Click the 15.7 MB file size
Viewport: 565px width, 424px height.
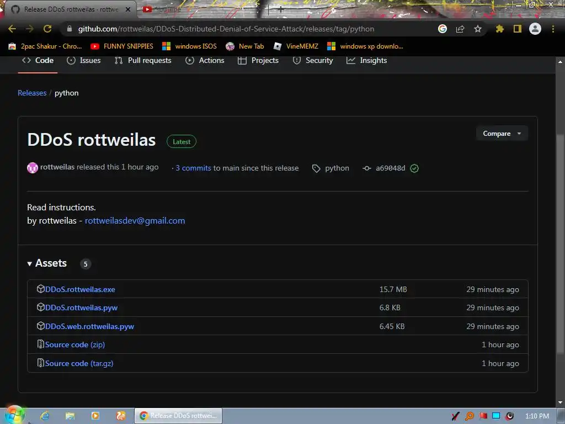(393, 289)
